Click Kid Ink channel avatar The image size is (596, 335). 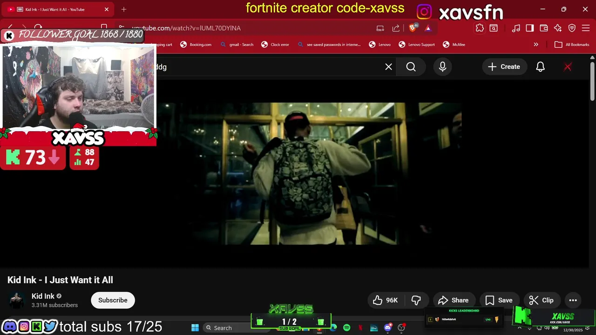tap(17, 300)
